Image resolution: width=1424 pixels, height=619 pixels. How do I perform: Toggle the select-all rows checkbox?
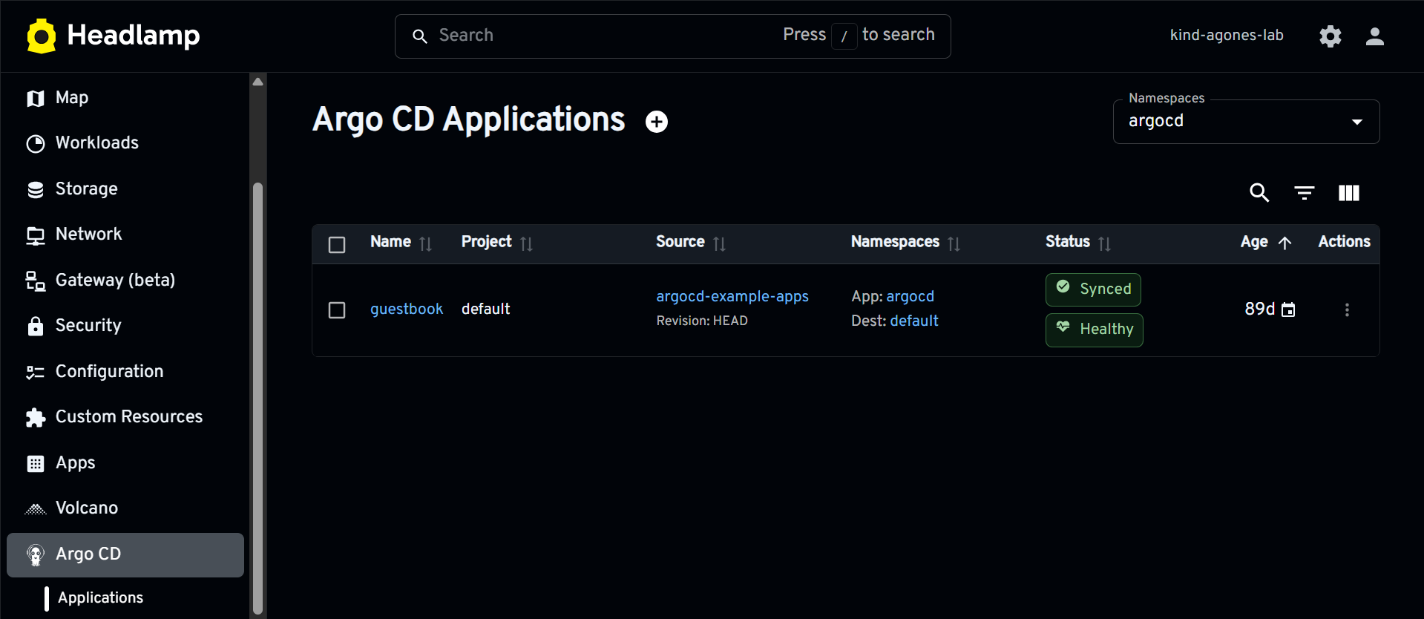pyautogui.click(x=337, y=244)
